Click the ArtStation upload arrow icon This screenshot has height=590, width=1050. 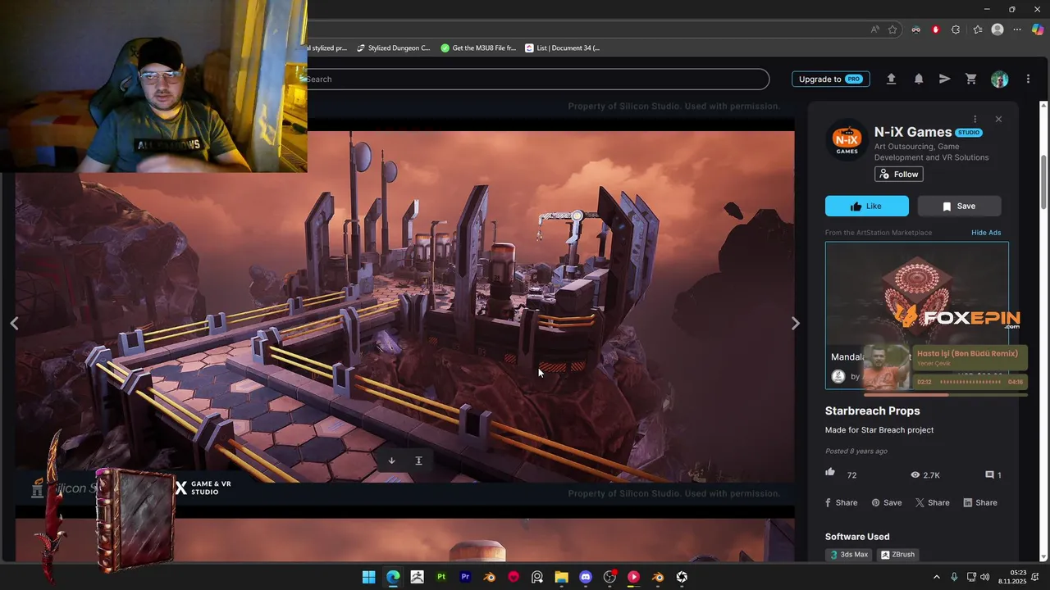891,79
